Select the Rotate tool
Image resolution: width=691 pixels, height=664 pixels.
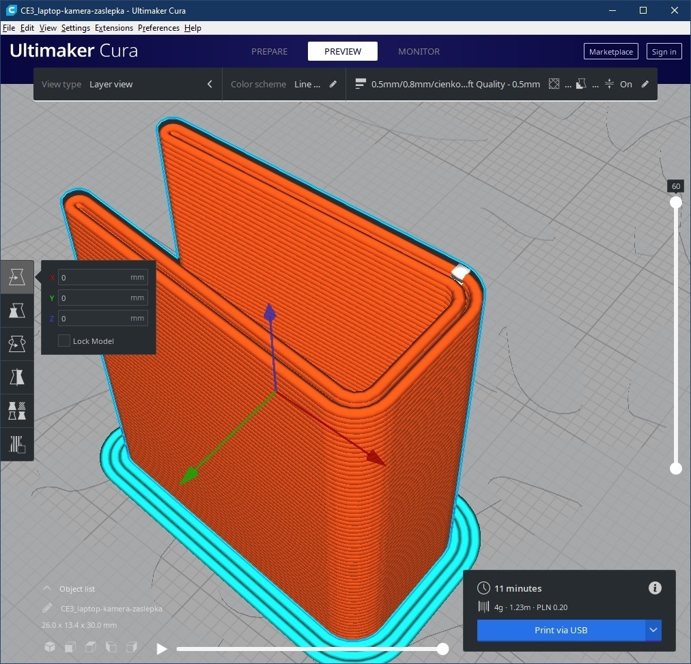coord(16,344)
